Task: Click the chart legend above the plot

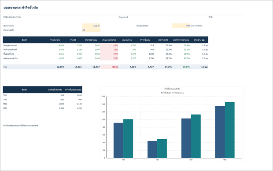Action: point(172,93)
